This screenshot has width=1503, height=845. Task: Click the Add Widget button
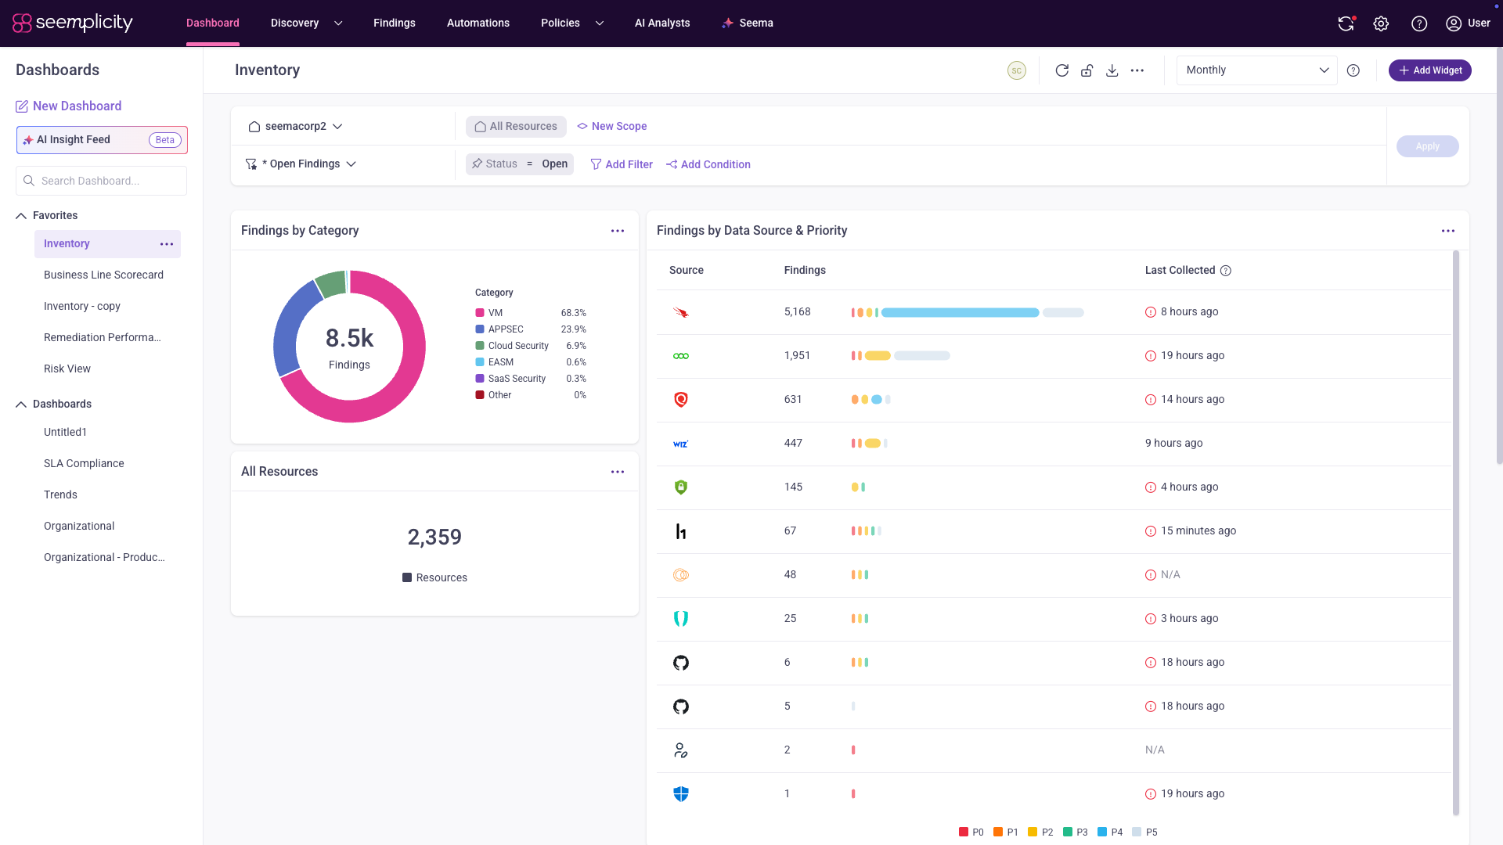click(x=1429, y=70)
